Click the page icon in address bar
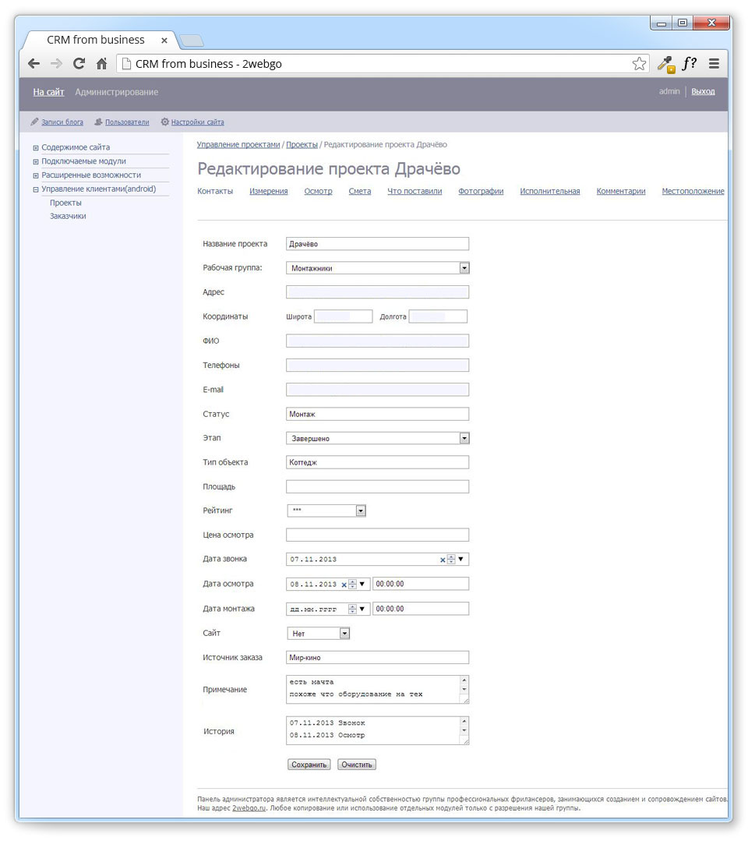Screen dimensions: 748x848 [126, 64]
